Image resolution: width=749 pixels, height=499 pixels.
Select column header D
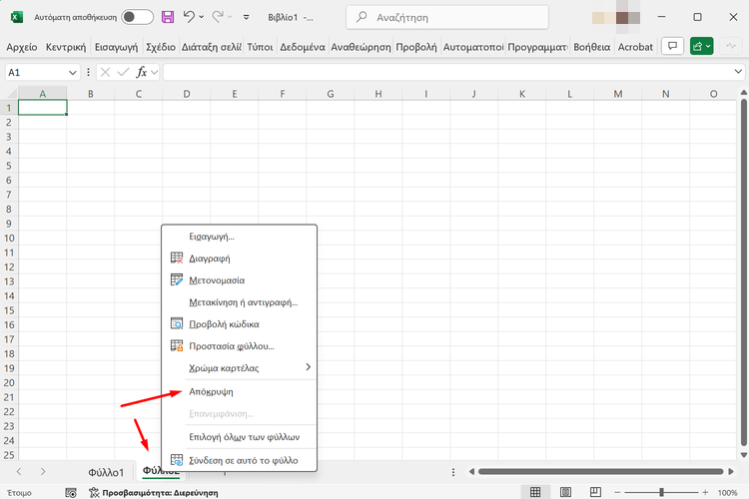187,94
